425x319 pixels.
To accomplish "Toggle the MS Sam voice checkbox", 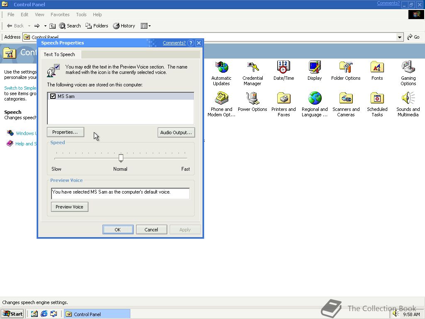I will (53, 96).
